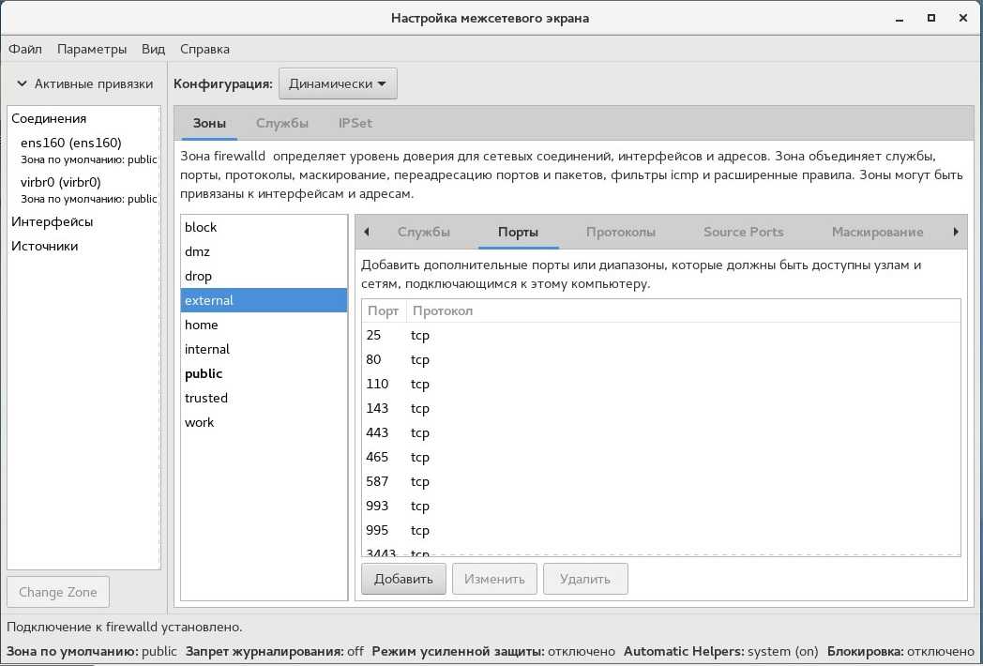Open the Файл menu
This screenshot has width=983, height=666.
point(25,49)
